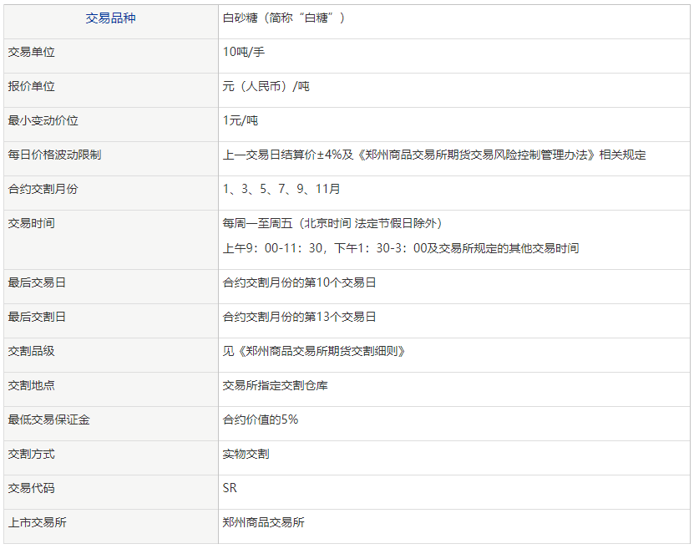694x549 pixels.
Task: Click the 交易时间 trading hours label
Action: tap(30, 223)
